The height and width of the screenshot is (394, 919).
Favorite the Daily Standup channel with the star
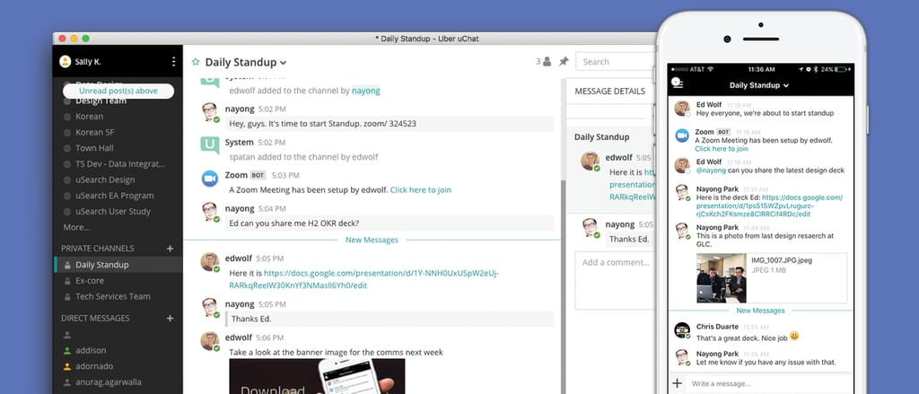tap(195, 62)
